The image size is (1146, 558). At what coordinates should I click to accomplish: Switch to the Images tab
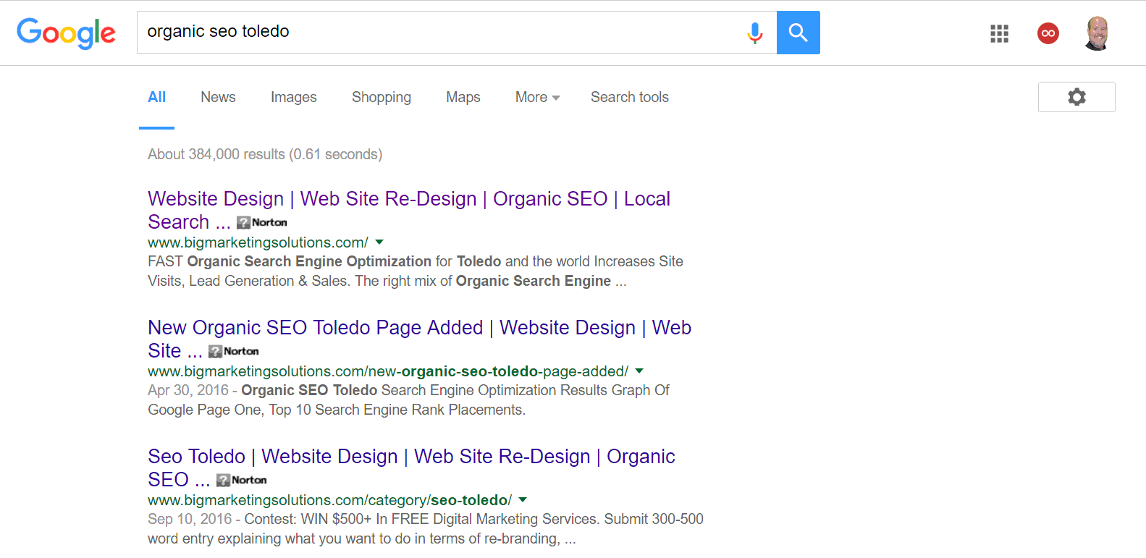[293, 97]
